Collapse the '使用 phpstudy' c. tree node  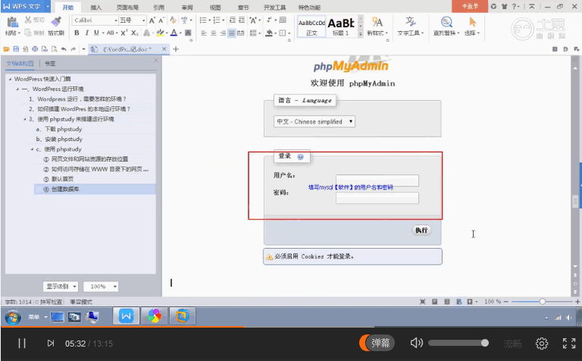[x=32, y=149]
